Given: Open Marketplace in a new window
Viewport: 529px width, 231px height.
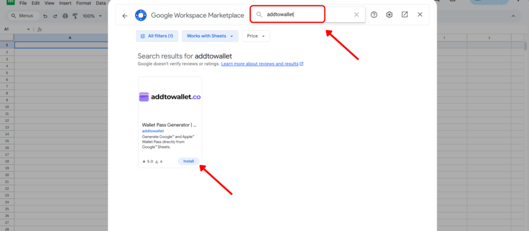Looking at the screenshot, I should pos(404,15).
